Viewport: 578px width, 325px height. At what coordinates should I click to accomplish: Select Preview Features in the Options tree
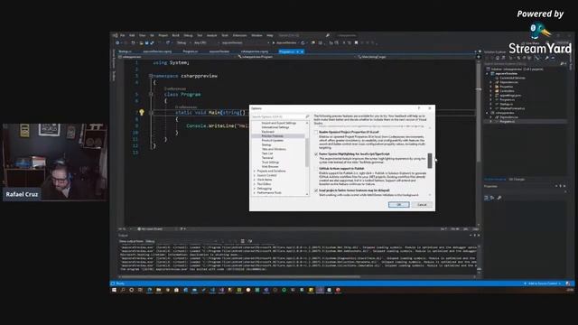[273, 136]
